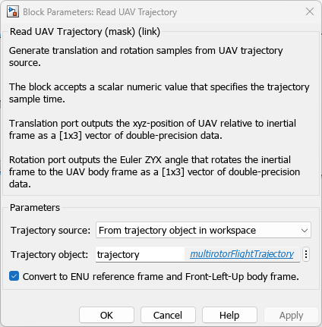Click the "Read UAV Trajectory (mask) (link)" heading
The height and width of the screenshot is (327, 322).
[x=85, y=32]
